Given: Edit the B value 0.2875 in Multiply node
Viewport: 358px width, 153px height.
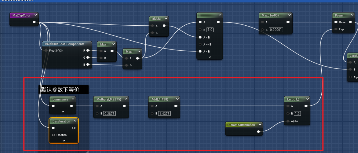Looking at the screenshot, I should pyautogui.click(x=109, y=114).
